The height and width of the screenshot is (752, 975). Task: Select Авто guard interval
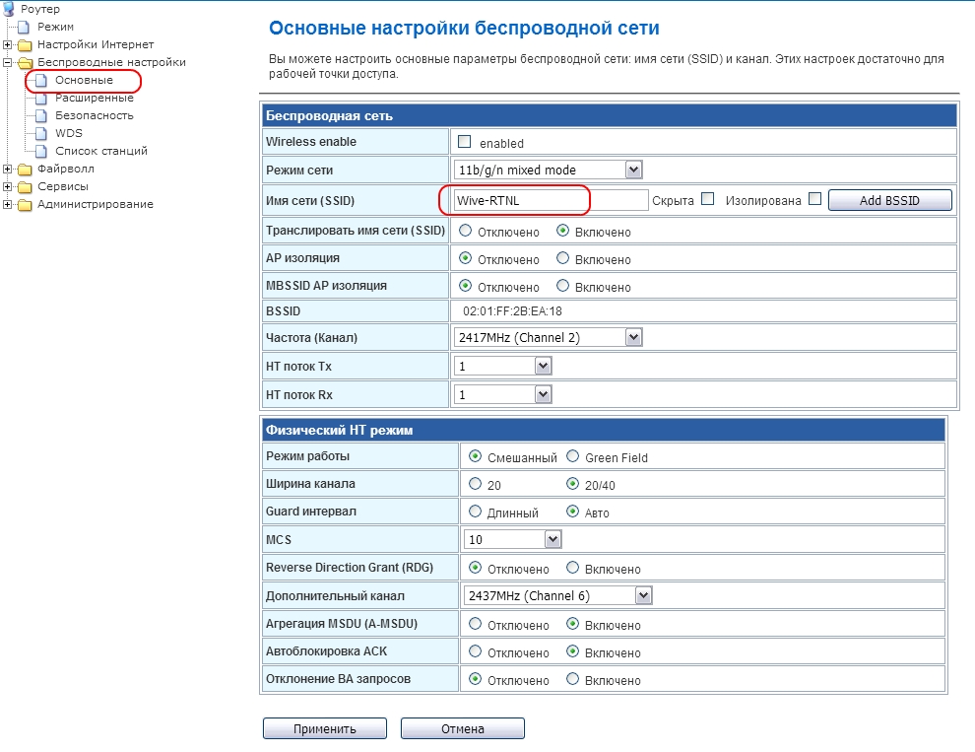pos(572,512)
